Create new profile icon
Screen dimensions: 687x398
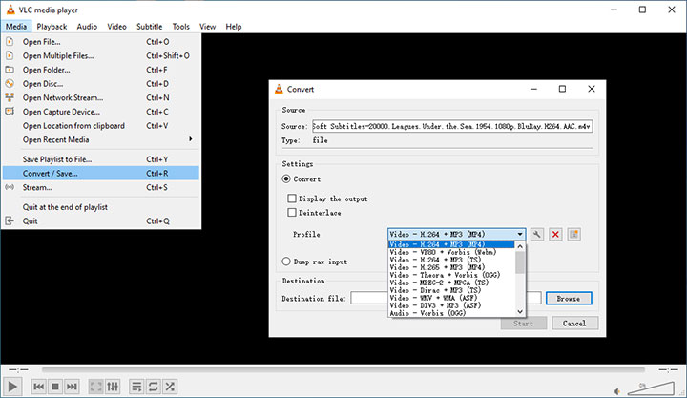(x=574, y=234)
